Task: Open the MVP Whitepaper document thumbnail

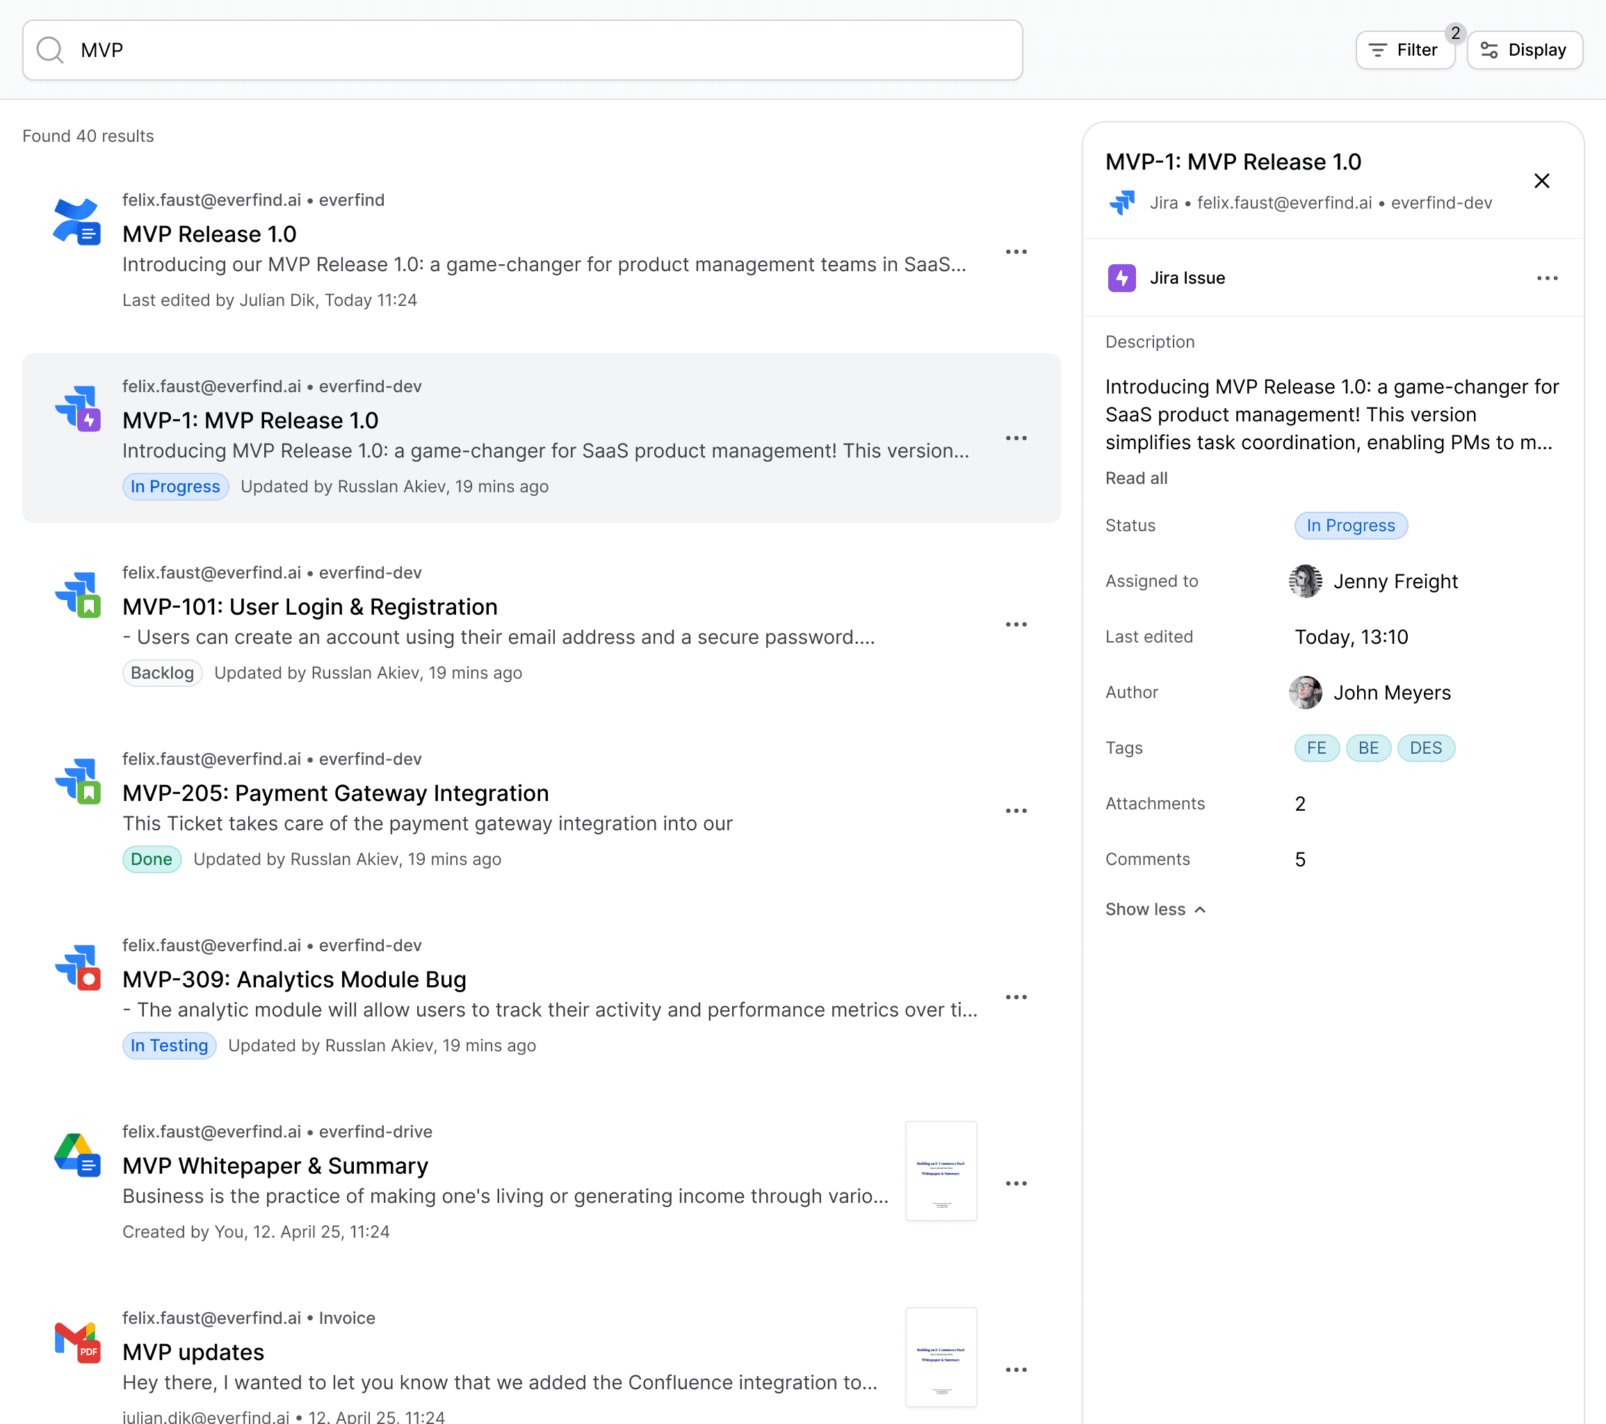Action: tap(941, 1171)
